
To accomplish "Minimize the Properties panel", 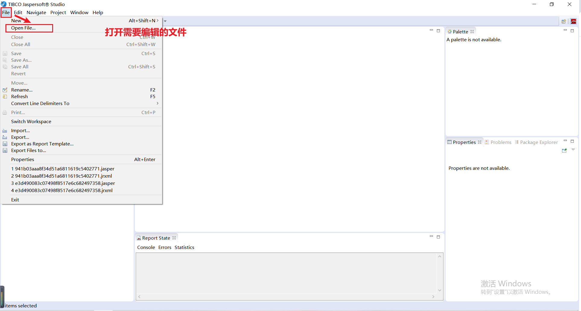I will click(565, 141).
